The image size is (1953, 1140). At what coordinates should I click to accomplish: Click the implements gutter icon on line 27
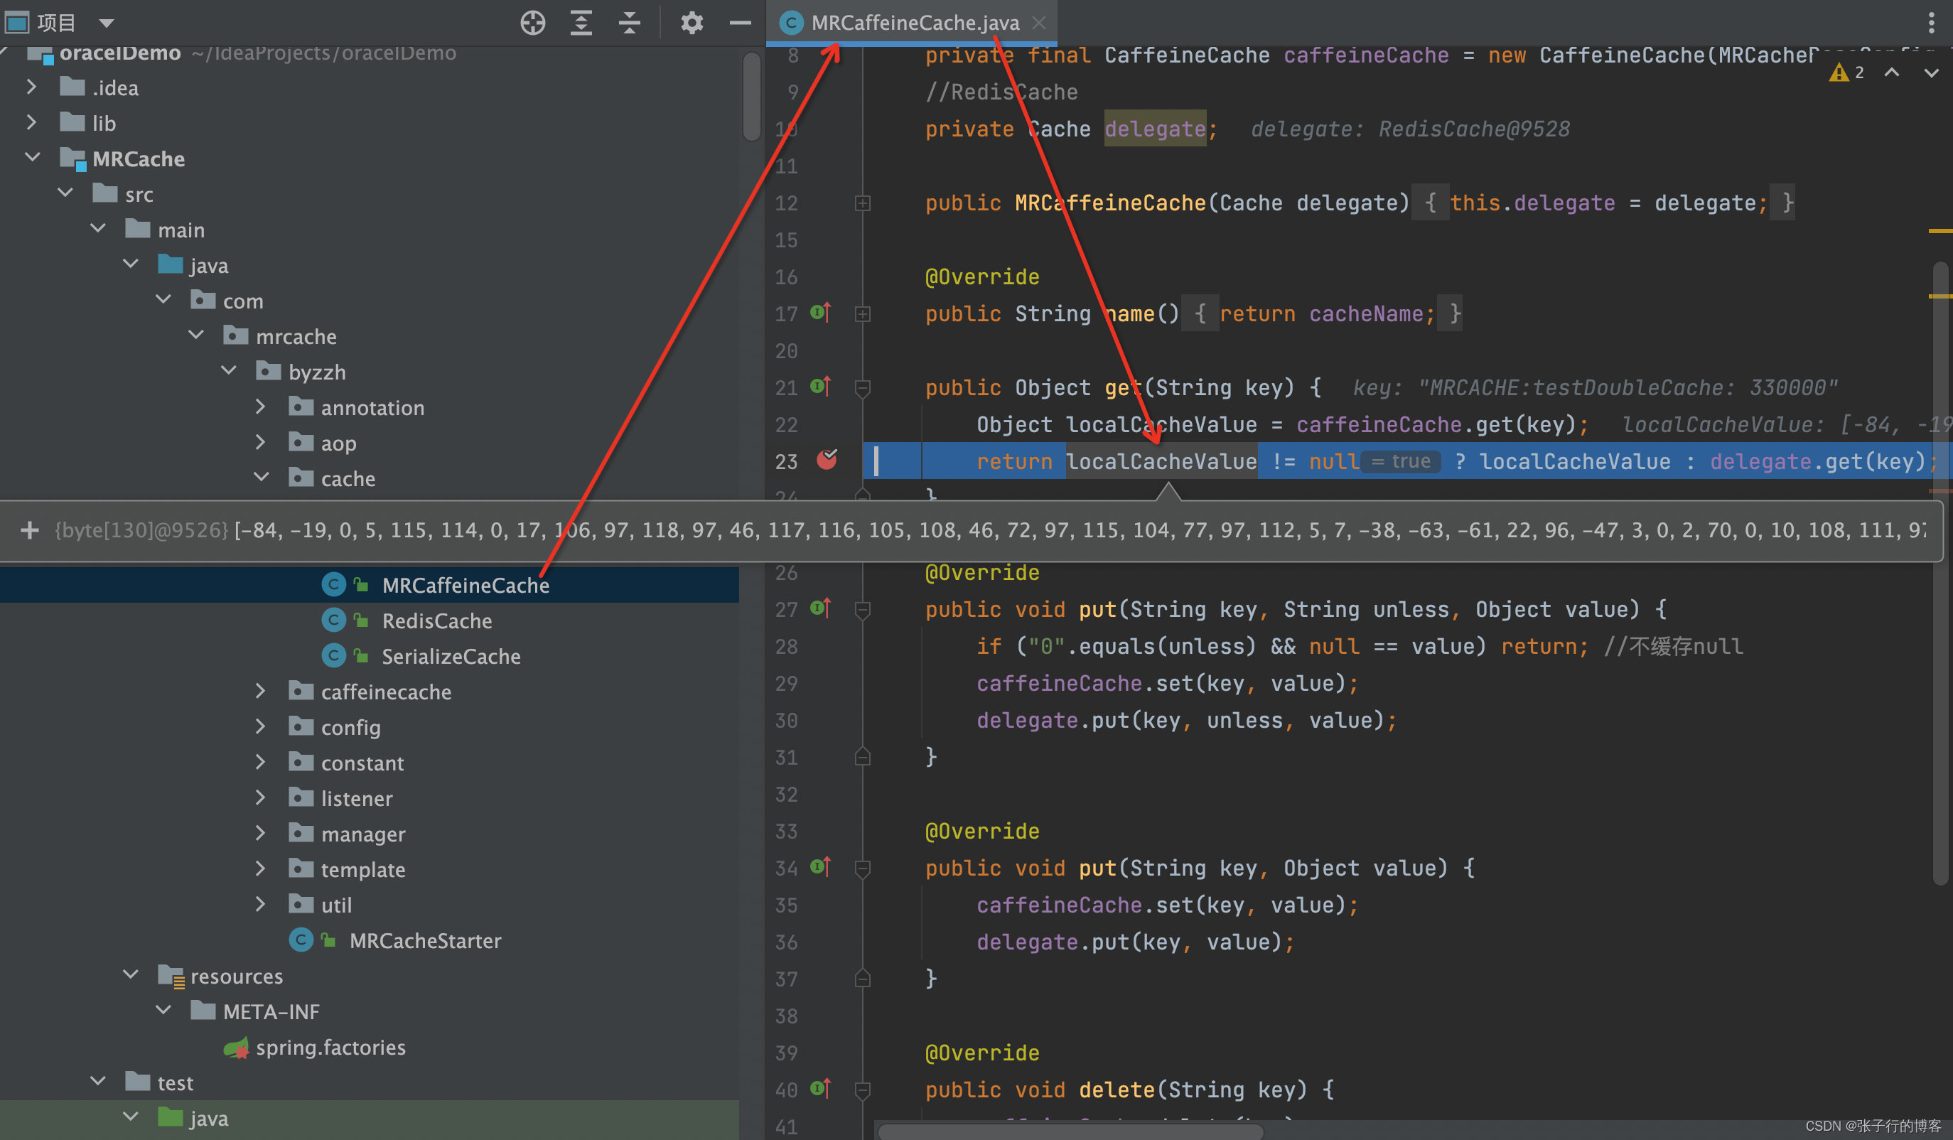tap(820, 608)
